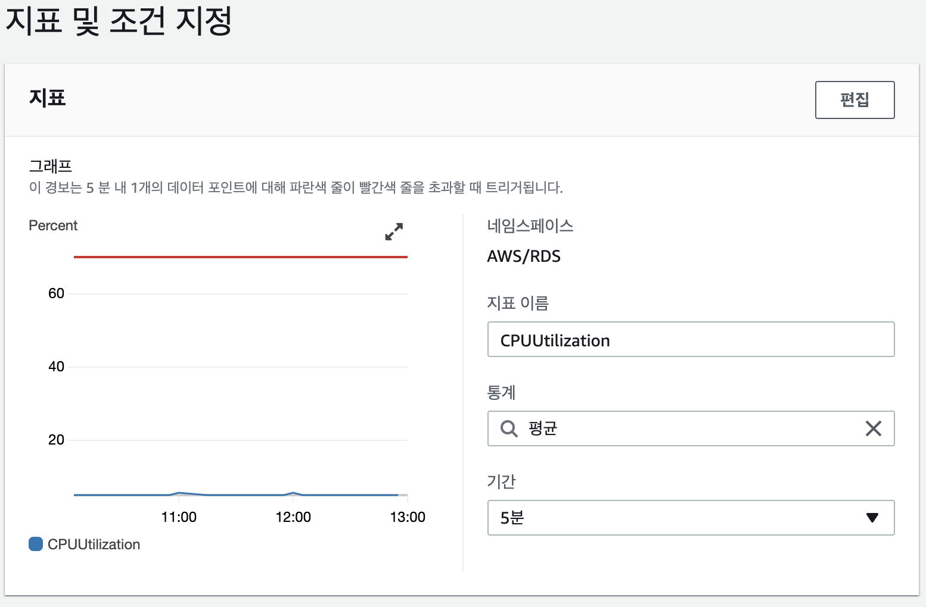Click the 13:00 time axis label
926x607 pixels.
[x=408, y=517]
